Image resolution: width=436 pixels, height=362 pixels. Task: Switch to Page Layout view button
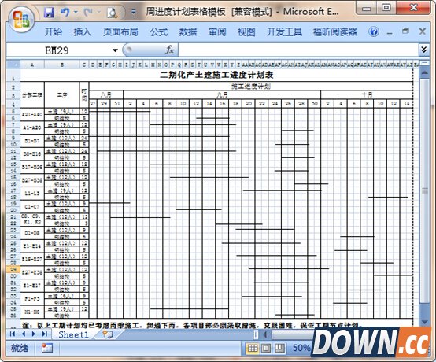pos(266,348)
